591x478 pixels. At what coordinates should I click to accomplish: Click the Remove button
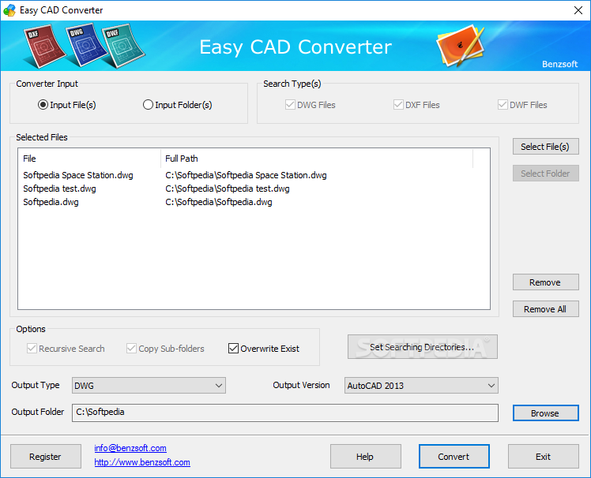pyautogui.click(x=545, y=282)
